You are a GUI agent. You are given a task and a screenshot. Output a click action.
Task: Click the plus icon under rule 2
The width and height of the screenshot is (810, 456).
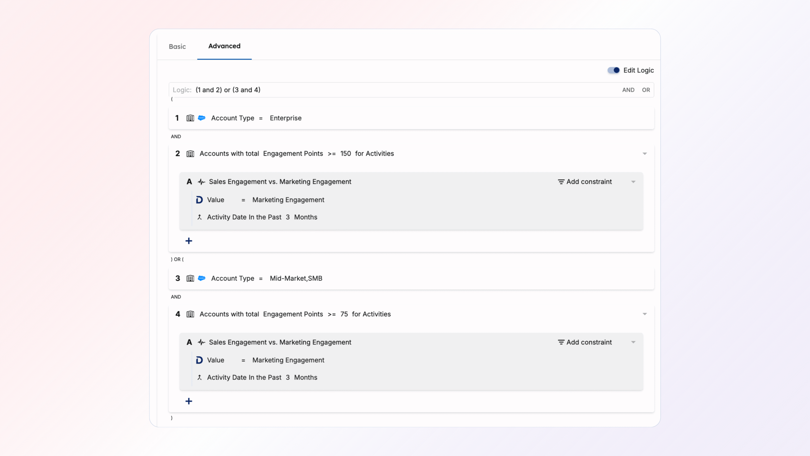coord(189,241)
